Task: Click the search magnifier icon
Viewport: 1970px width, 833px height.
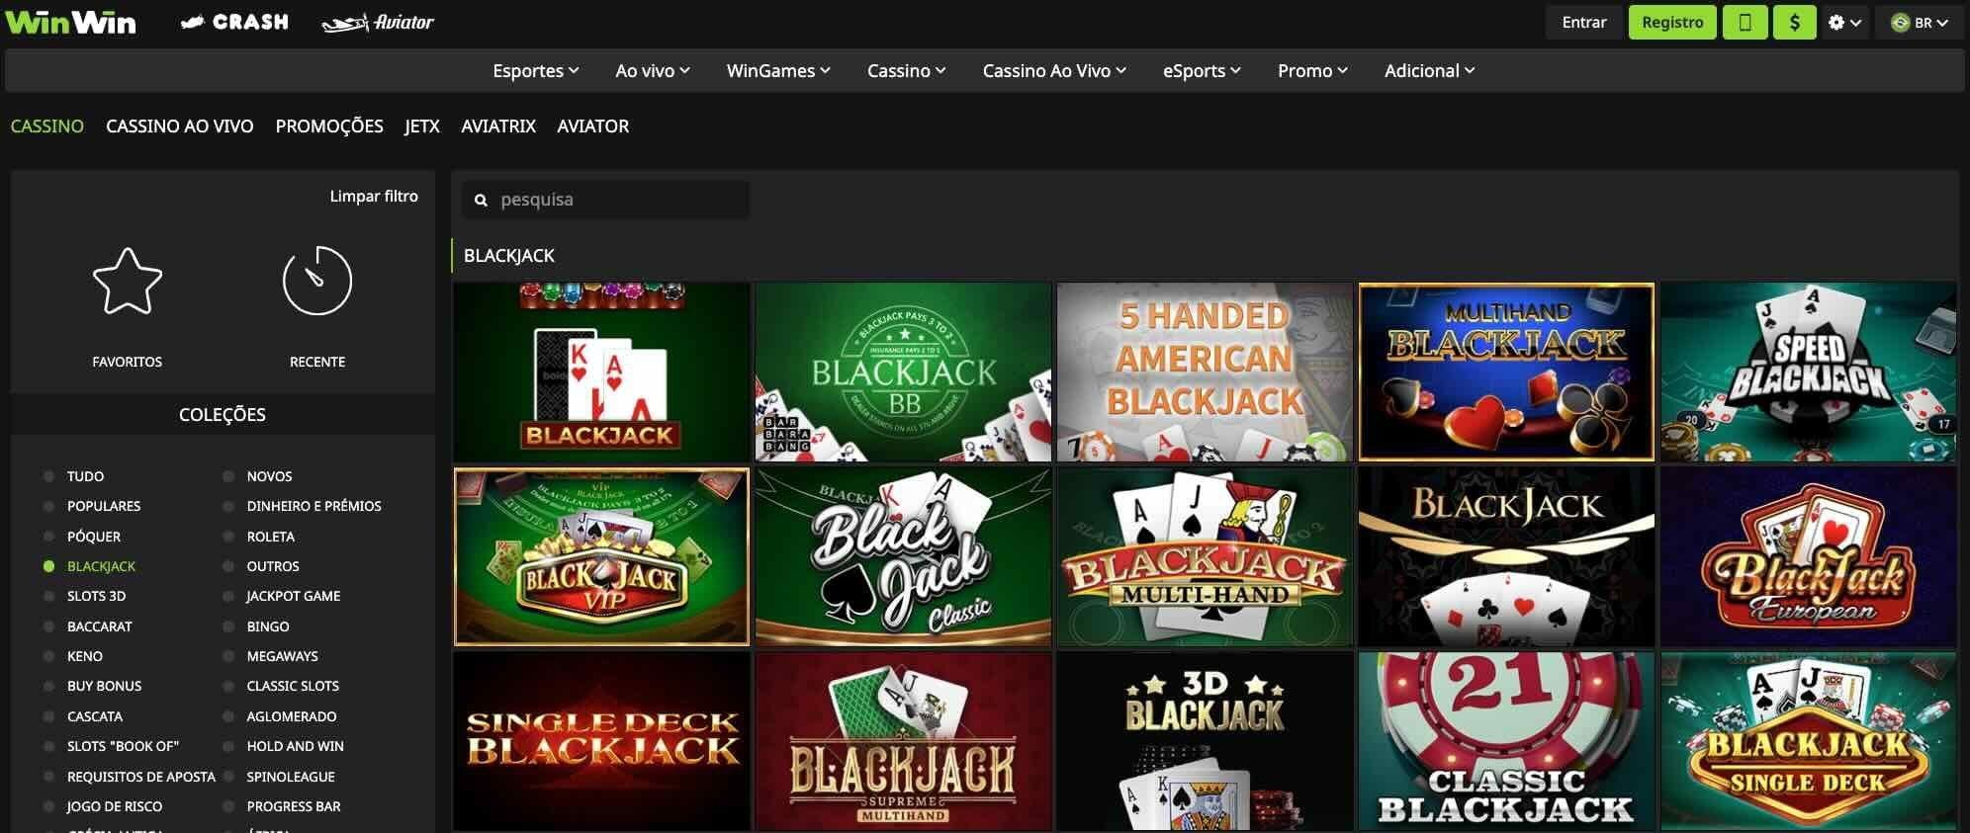Action: pyautogui.click(x=481, y=201)
